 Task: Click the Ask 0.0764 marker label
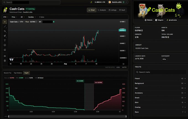(99, 82)
